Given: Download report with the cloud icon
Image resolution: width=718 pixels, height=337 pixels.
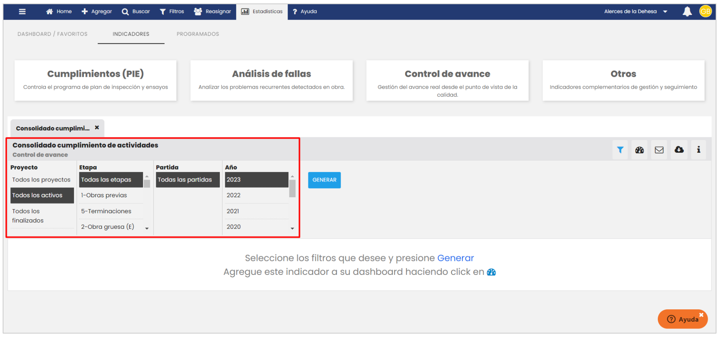Looking at the screenshot, I should click(679, 150).
